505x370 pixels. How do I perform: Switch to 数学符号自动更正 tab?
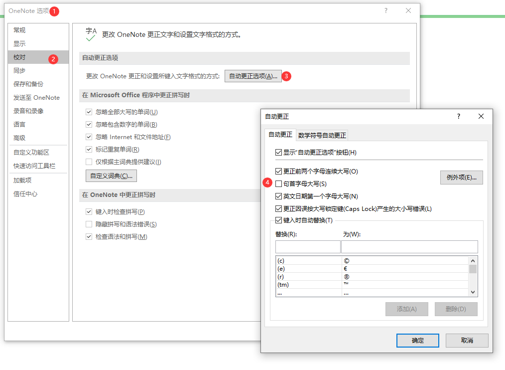click(322, 136)
